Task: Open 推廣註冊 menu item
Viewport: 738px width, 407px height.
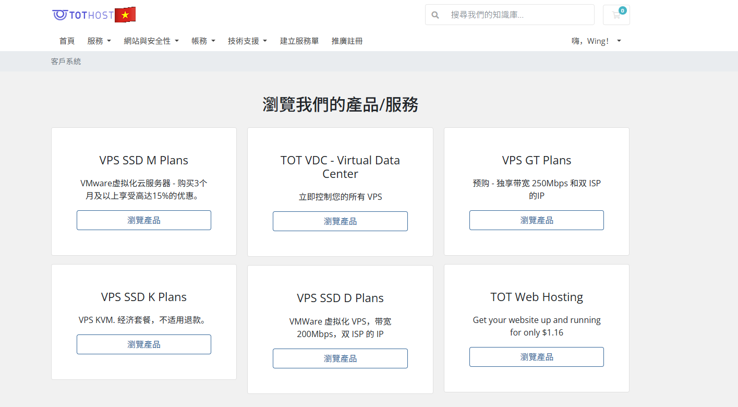Action: point(347,41)
